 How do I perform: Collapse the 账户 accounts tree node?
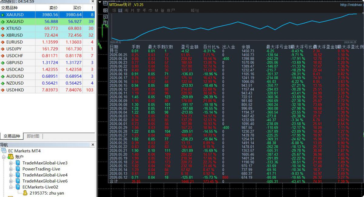(4, 157)
